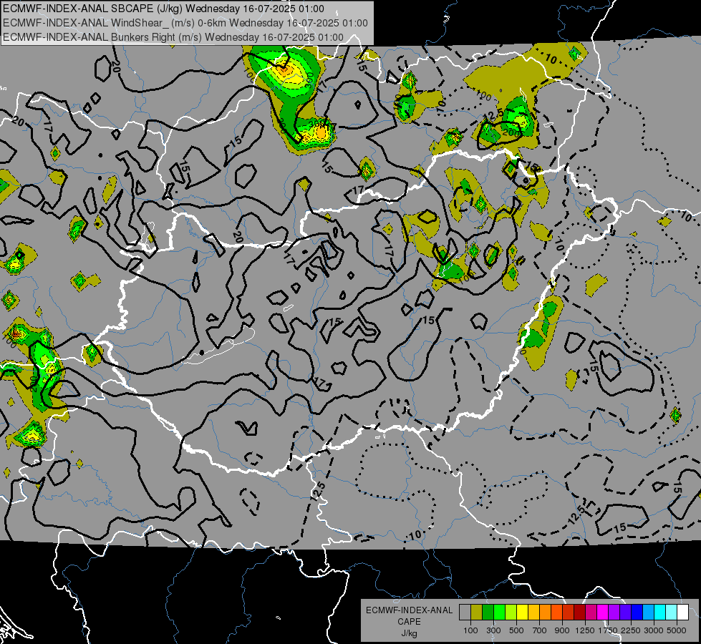Click the legend value 500
The image size is (701, 644).
pos(516,630)
